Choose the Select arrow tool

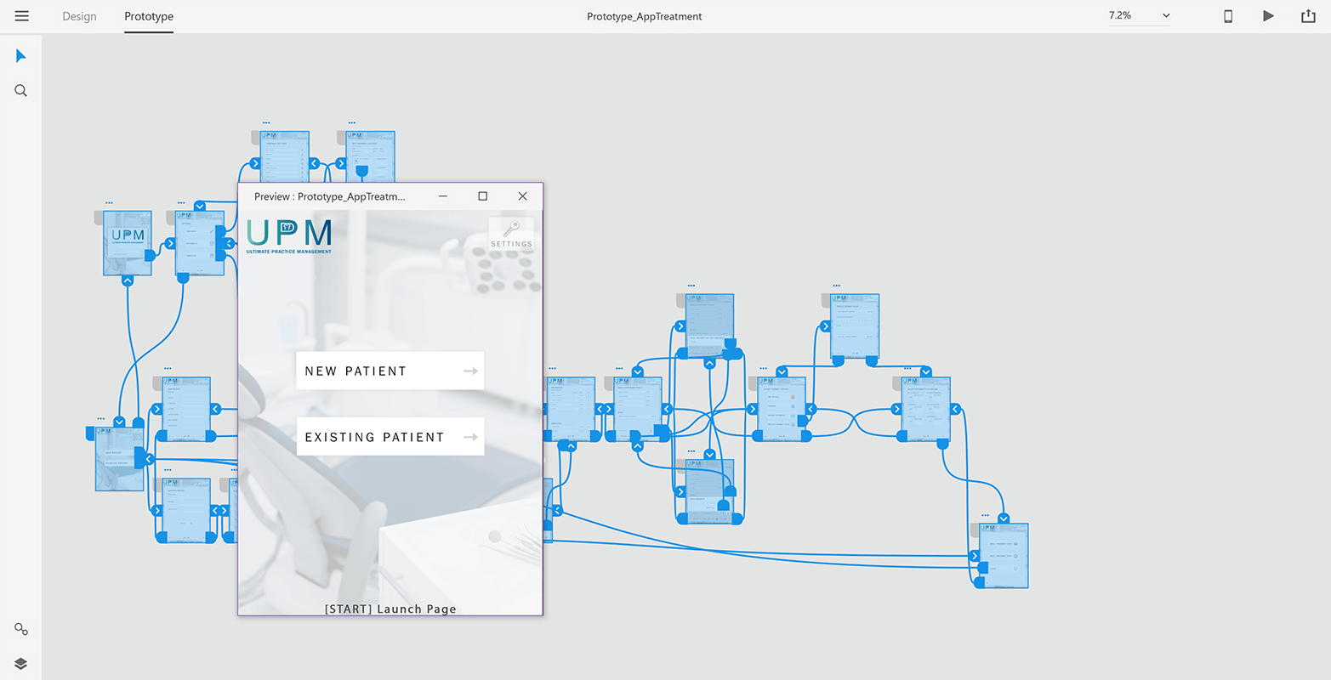click(x=21, y=56)
